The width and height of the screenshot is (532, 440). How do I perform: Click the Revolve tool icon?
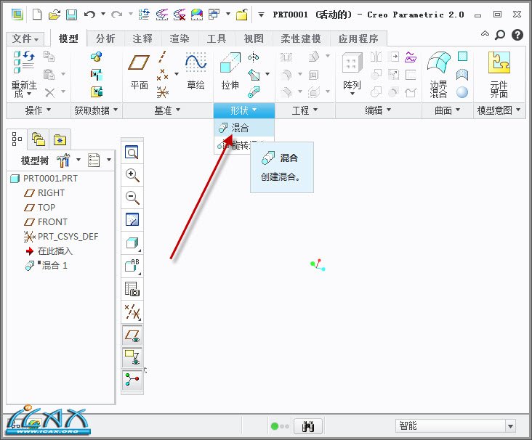click(x=253, y=57)
